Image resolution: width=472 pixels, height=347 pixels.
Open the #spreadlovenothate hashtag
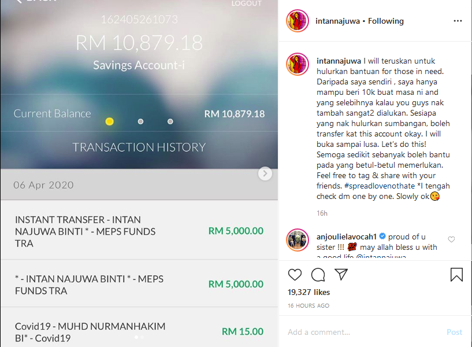[380, 186]
